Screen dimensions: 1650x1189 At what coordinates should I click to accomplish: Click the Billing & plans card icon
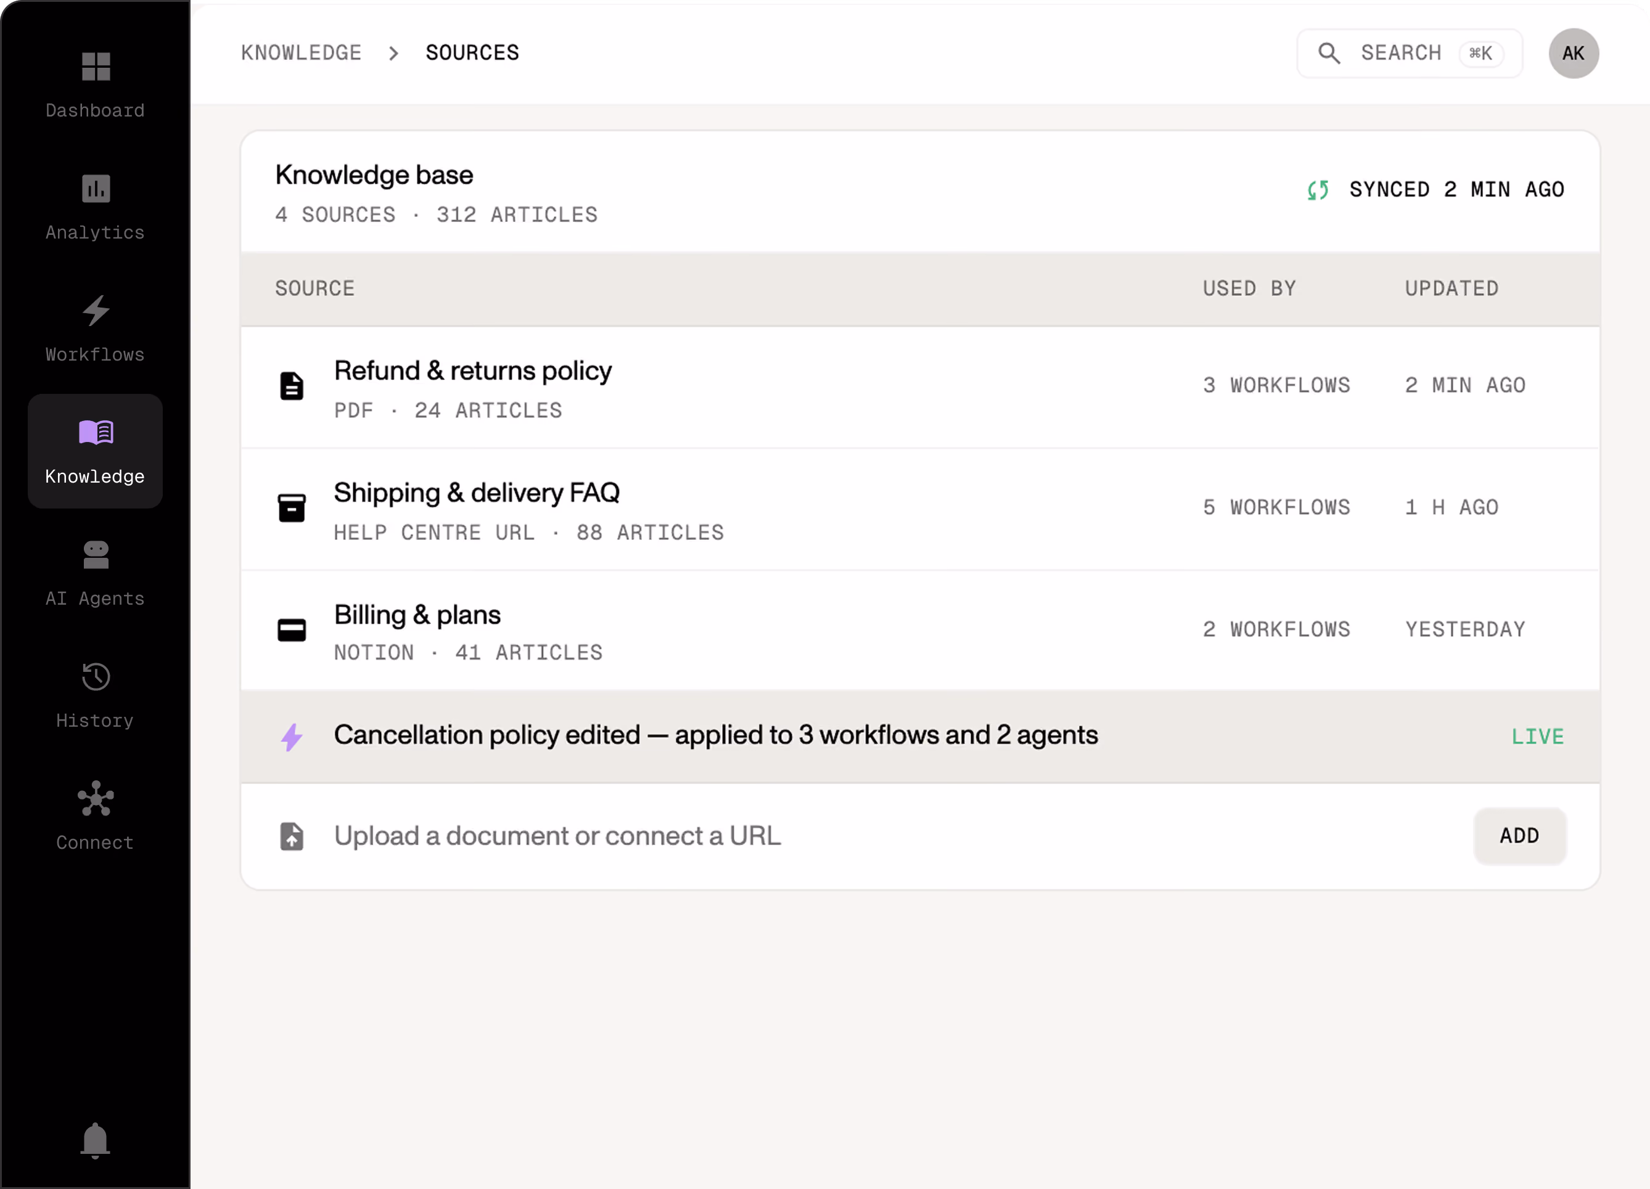[292, 630]
